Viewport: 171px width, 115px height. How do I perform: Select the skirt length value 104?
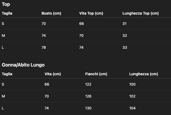pyautogui.click(x=132, y=108)
